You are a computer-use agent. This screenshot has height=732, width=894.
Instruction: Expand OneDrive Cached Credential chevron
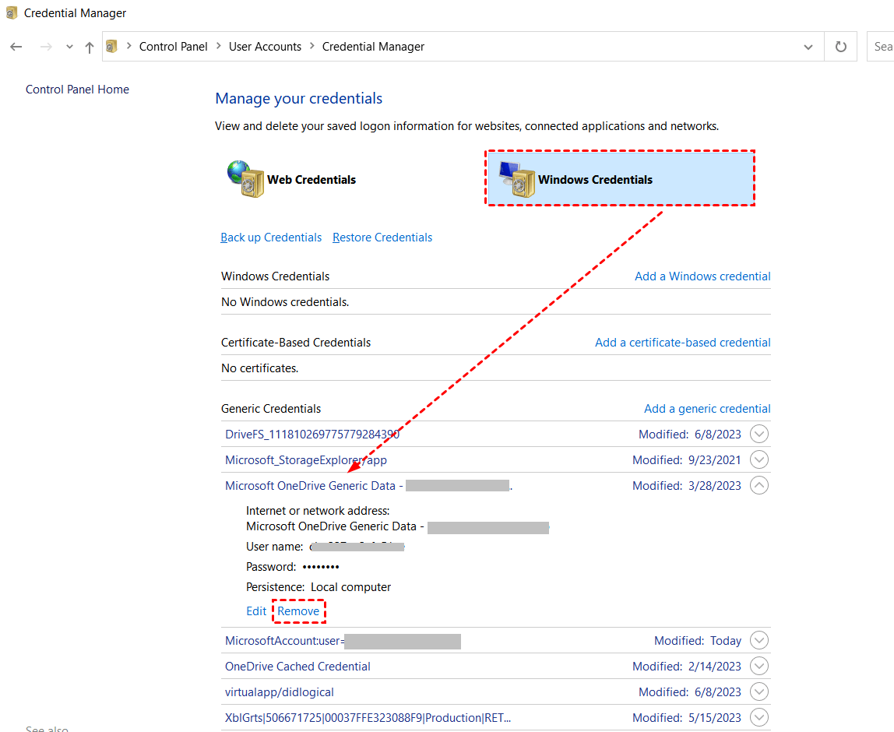[758, 666]
